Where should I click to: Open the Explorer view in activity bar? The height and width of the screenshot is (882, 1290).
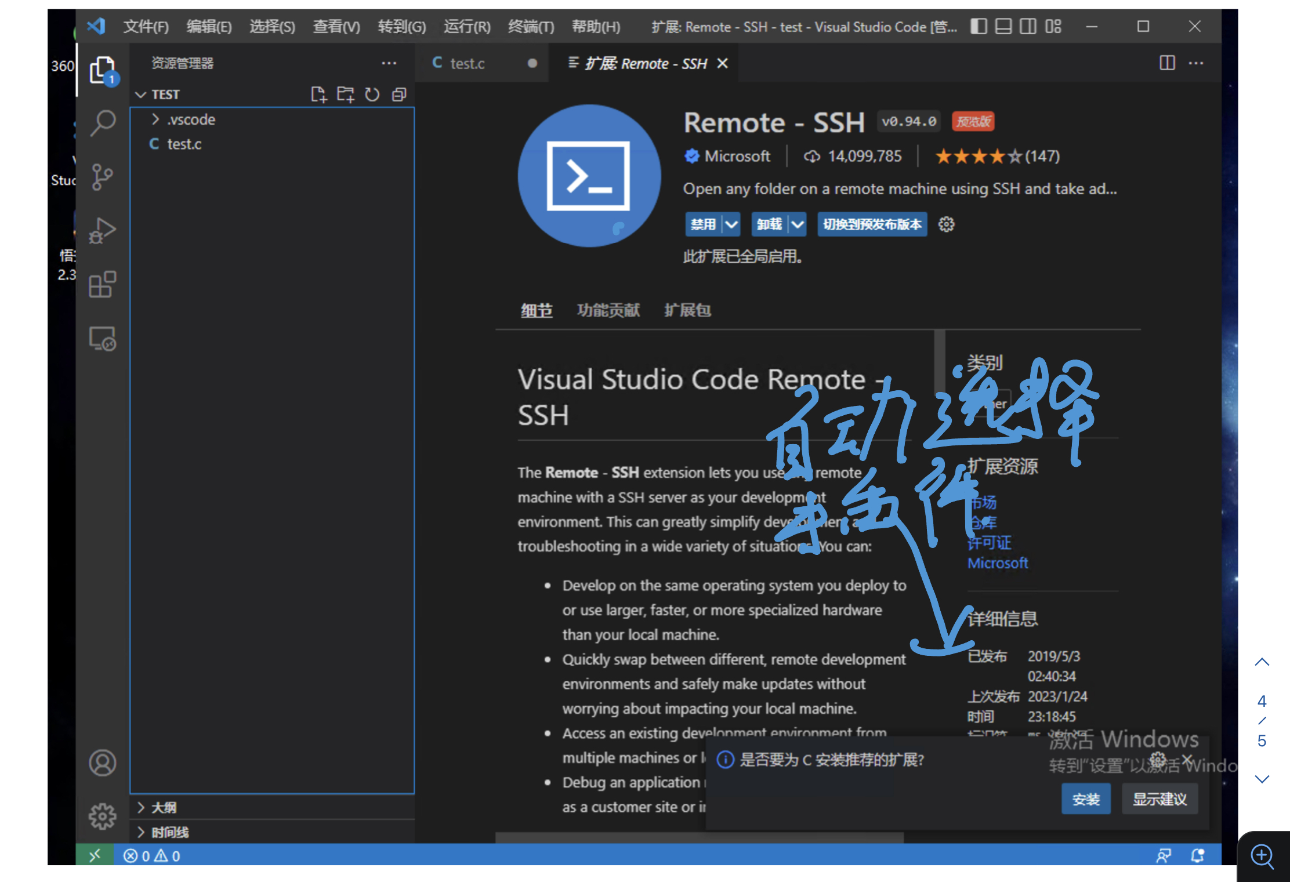click(103, 71)
